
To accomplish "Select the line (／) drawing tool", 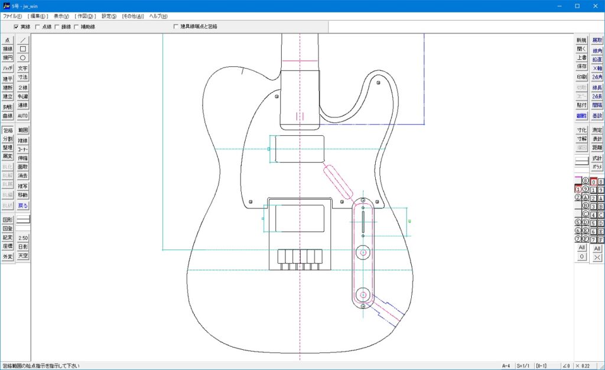I will 23,40.
